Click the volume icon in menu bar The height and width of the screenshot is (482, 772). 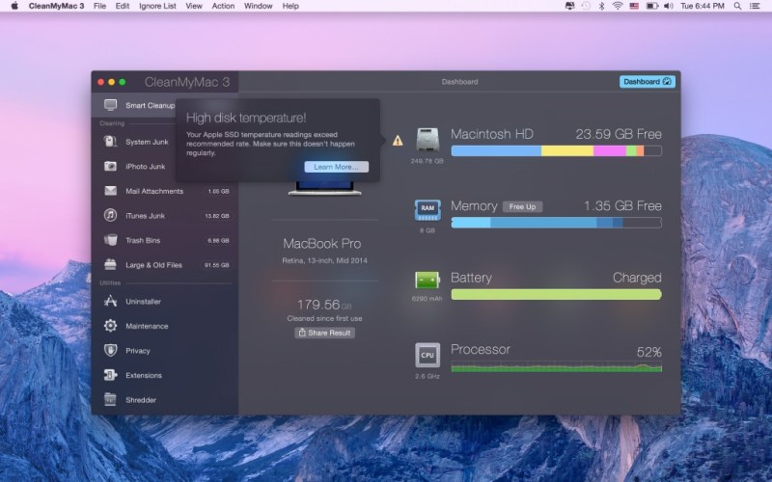point(668,6)
